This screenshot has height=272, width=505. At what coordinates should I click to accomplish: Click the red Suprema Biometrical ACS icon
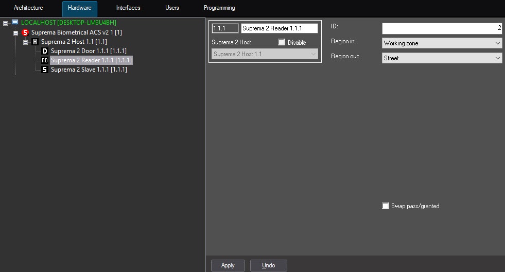(x=25, y=32)
